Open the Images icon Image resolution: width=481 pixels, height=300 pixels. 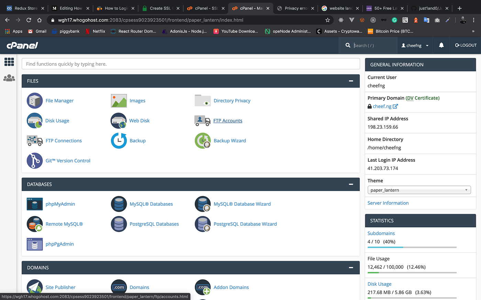point(119,101)
